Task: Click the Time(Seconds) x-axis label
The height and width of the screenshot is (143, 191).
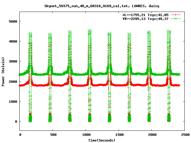Action: pos(101,140)
